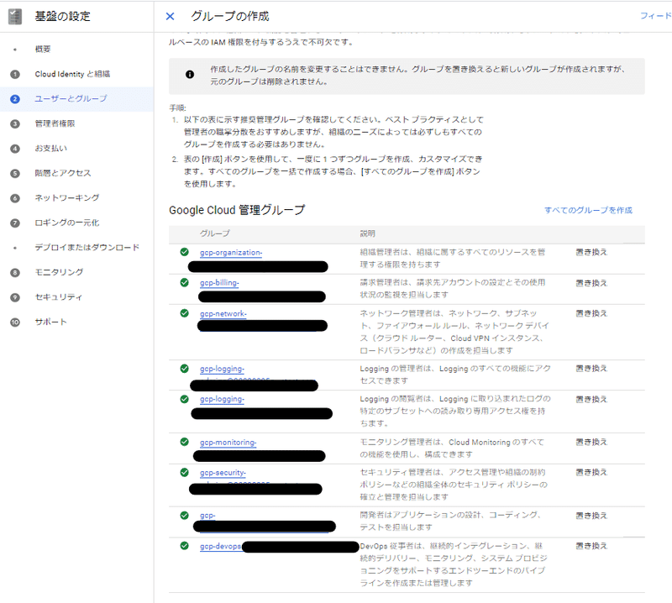Click the info icon in the notice box

coord(190,75)
